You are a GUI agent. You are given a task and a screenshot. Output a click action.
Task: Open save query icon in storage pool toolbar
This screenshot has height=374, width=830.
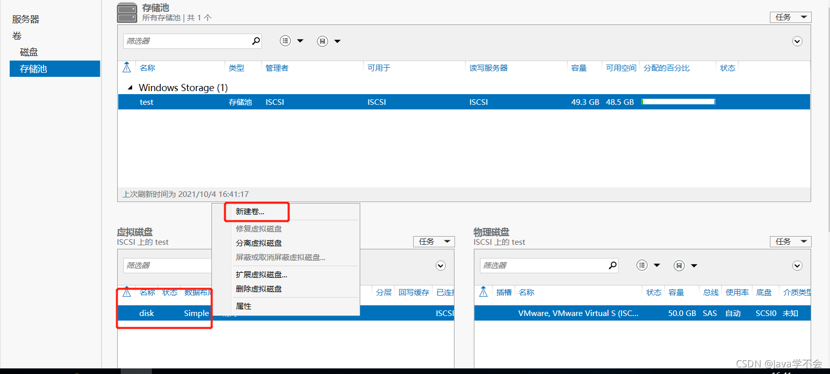[x=323, y=41]
